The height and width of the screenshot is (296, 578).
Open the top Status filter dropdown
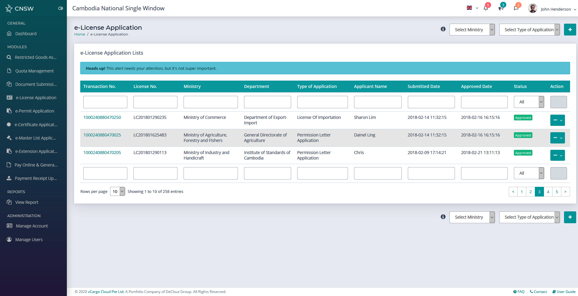point(529,102)
